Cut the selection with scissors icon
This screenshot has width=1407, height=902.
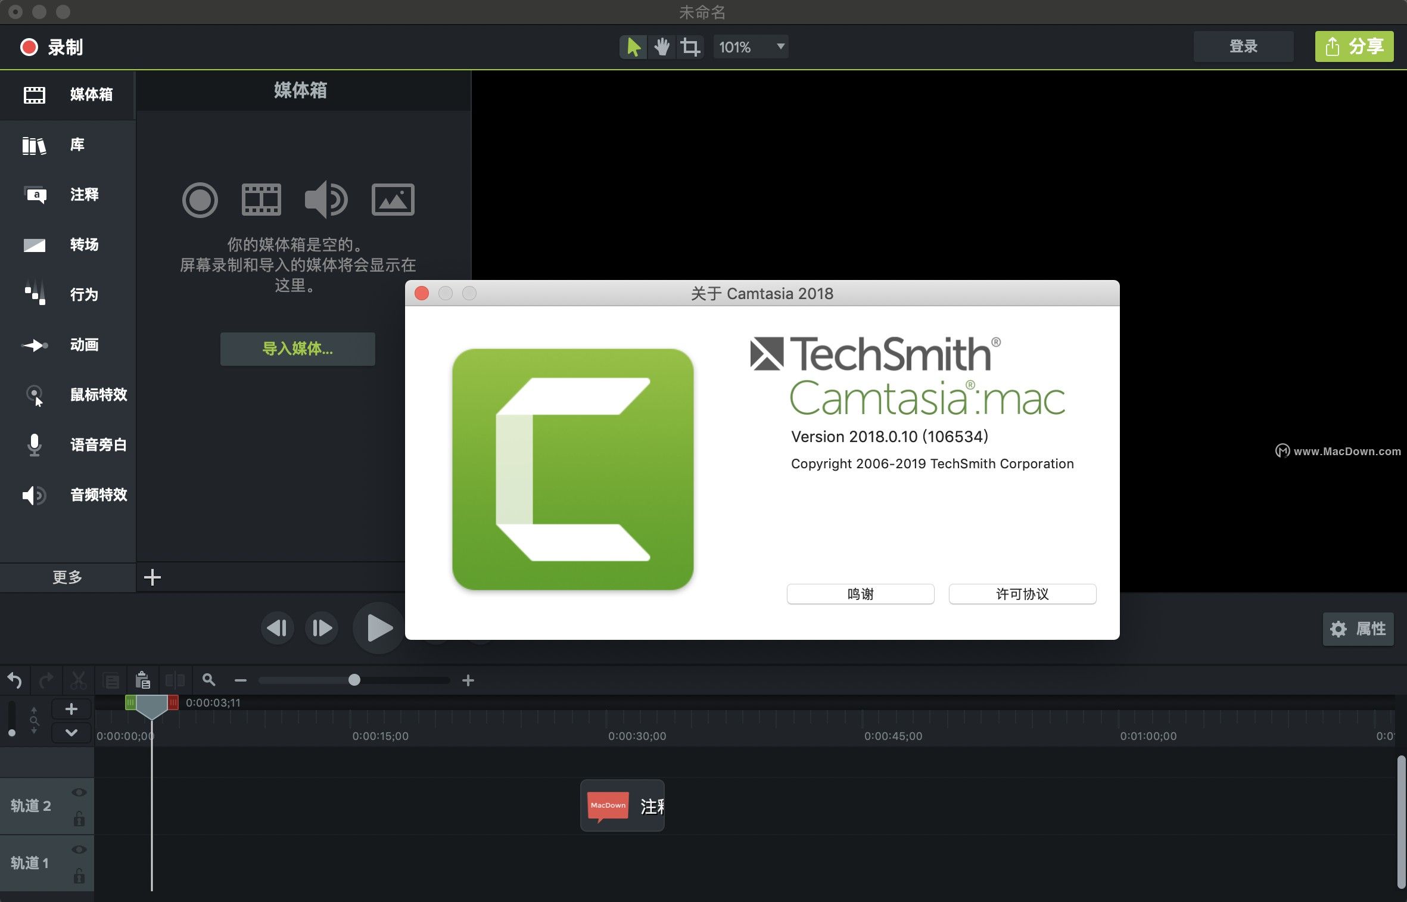click(x=79, y=680)
